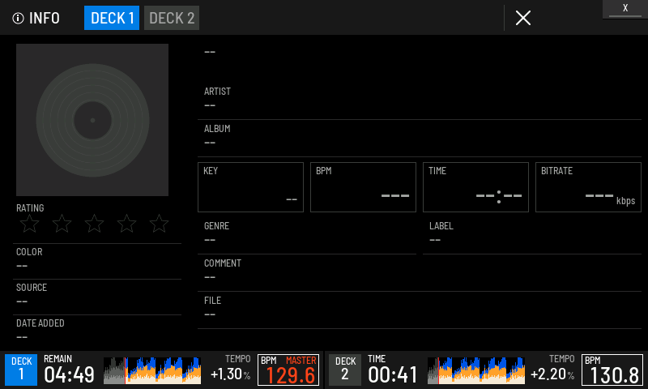Click the GENRE field label

[x=216, y=226]
